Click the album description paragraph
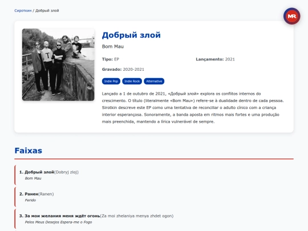Screen dimensions: 308x231 click(193, 108)
